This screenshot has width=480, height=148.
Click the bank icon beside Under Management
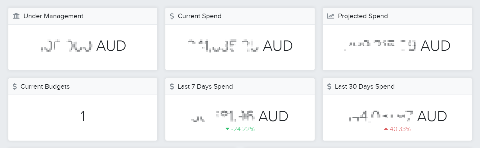pos(16,16)
